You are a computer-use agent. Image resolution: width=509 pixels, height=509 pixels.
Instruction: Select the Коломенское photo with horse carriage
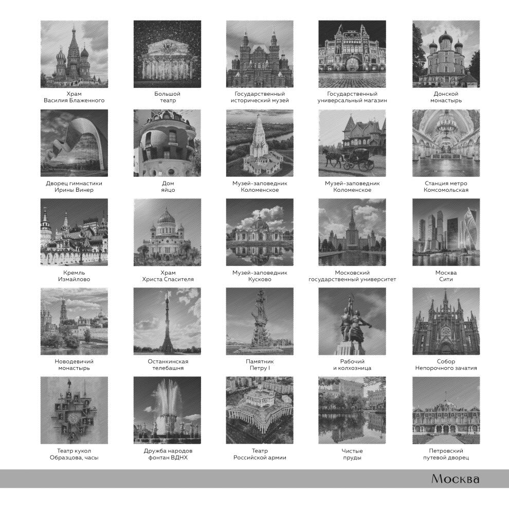[352, 143]
